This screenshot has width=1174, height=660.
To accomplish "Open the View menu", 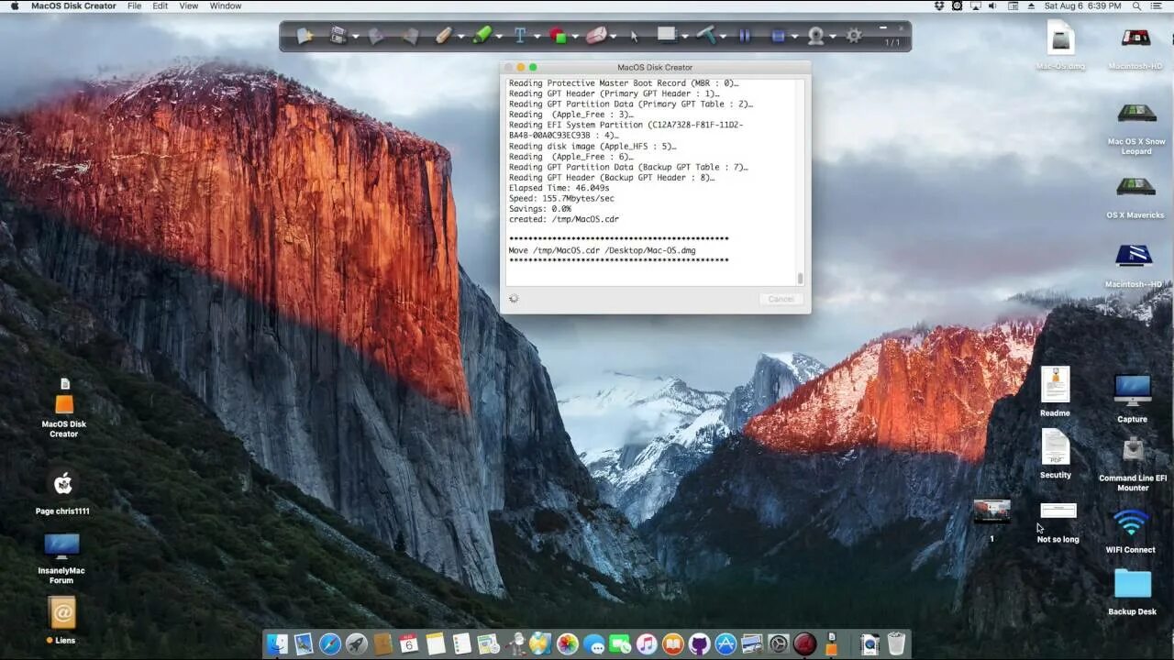I will tap(188, 5).
